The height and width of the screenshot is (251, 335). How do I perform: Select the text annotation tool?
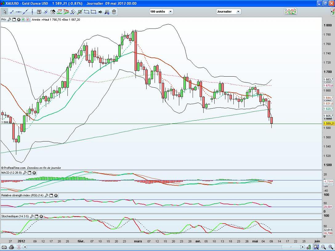[39, 12]
